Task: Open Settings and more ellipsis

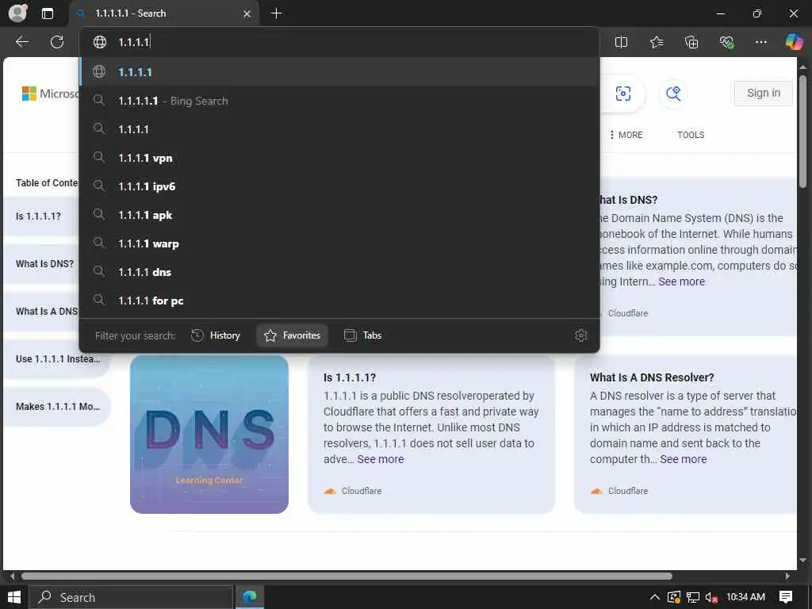Action: (x=760, y=42)
